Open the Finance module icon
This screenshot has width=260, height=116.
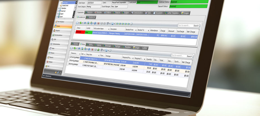click(x=49, y=53)
